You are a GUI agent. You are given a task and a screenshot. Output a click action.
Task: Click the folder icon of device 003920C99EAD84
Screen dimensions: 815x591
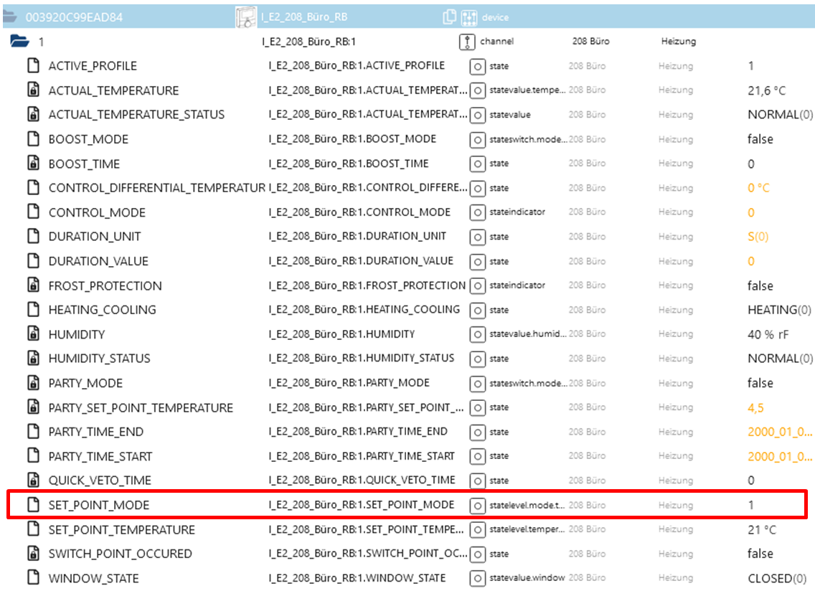coord(9,16)
